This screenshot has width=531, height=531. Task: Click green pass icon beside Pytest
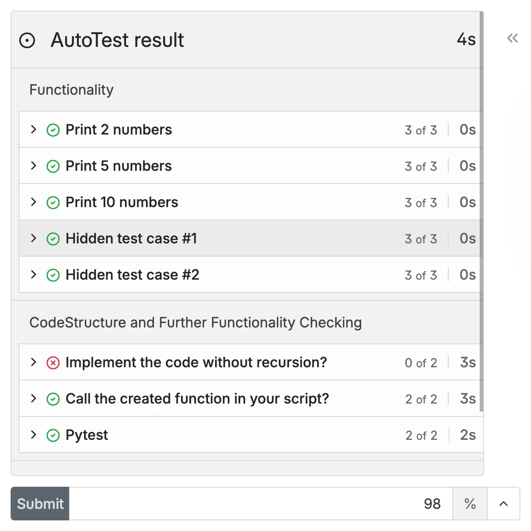pyautogui.click(x=53, y=435)
